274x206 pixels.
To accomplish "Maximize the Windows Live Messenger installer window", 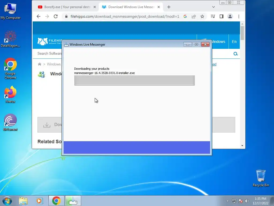I will pyautogui.click(x=196, y=45).
